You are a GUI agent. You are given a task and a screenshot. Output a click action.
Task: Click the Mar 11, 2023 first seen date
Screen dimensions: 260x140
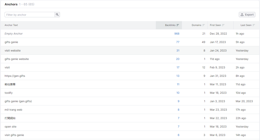218,84
